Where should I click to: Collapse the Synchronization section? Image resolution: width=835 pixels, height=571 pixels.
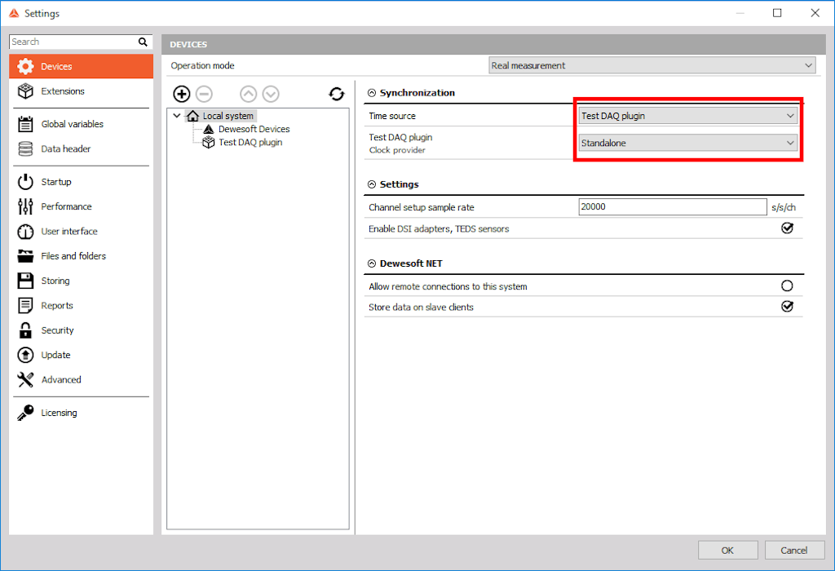[372, 93]
